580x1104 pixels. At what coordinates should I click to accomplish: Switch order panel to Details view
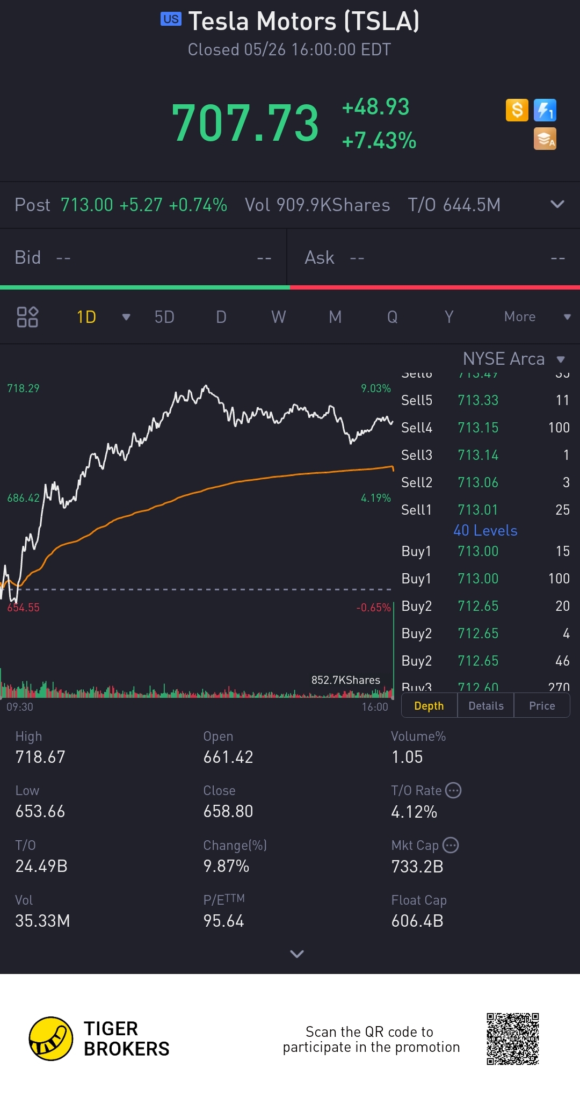[486, 705]
